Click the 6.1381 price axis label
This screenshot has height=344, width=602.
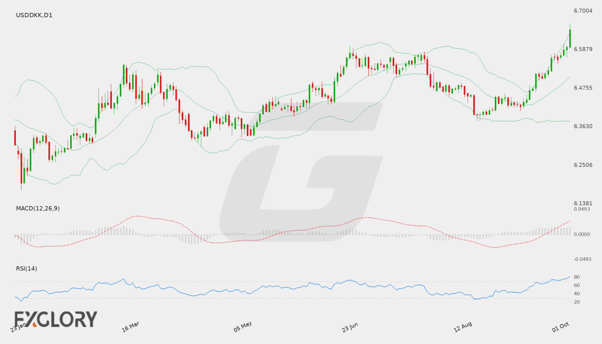click(x=583, y=203)
